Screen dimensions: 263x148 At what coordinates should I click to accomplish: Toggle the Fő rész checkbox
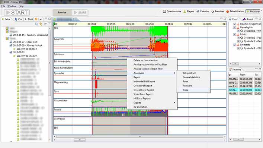tap(235, 34)
